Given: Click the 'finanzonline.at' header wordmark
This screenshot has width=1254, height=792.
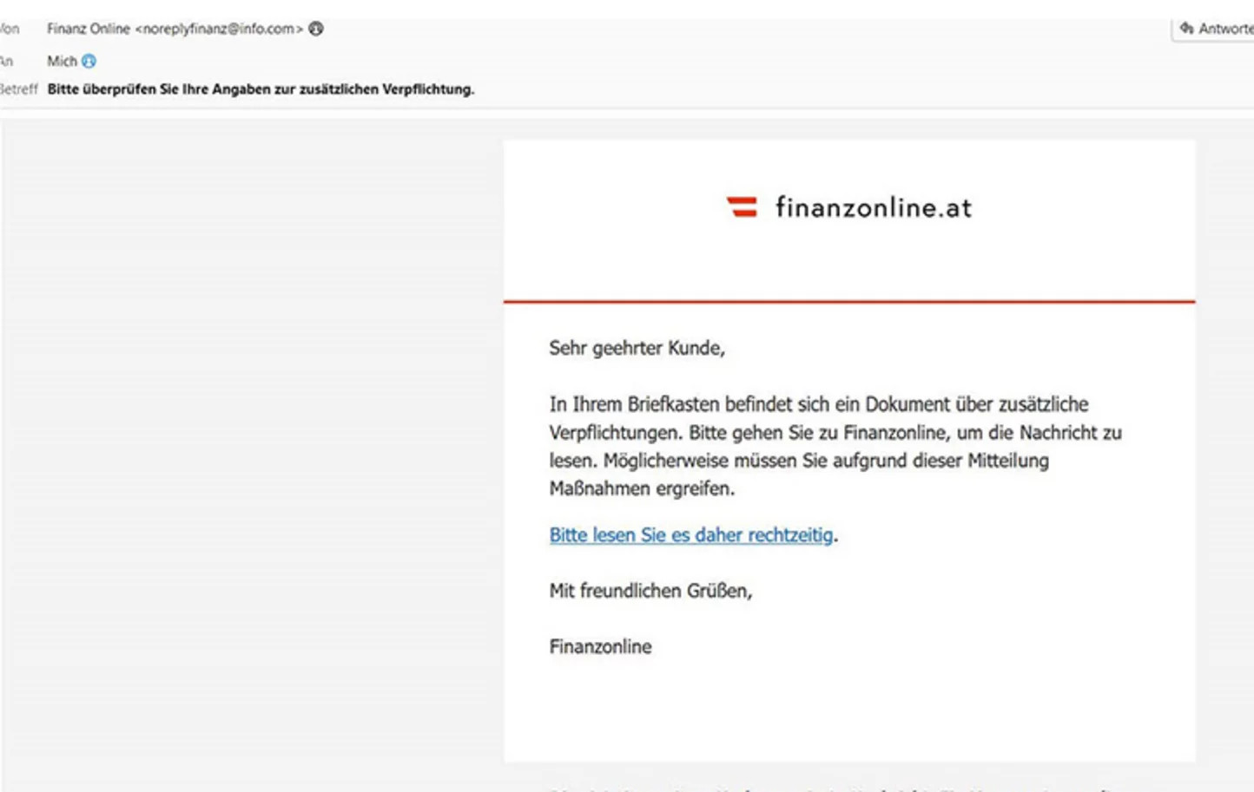Looking at the screenshot, I should point(873,207).
